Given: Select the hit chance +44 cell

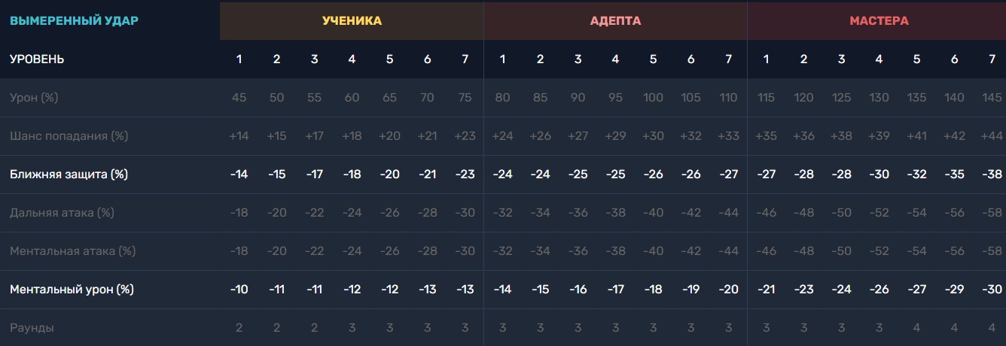Looking at the screenshot, I should (x=992, y=136).
